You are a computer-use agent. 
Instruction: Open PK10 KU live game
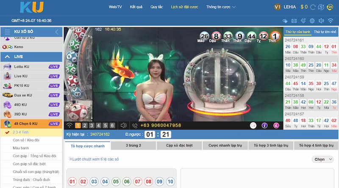click(31, 86)
